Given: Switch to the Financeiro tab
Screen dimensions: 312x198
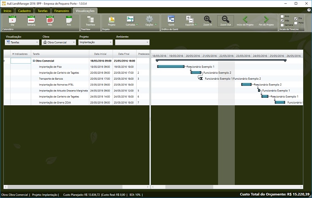Looking at the screenshot, I should point(62,11).
